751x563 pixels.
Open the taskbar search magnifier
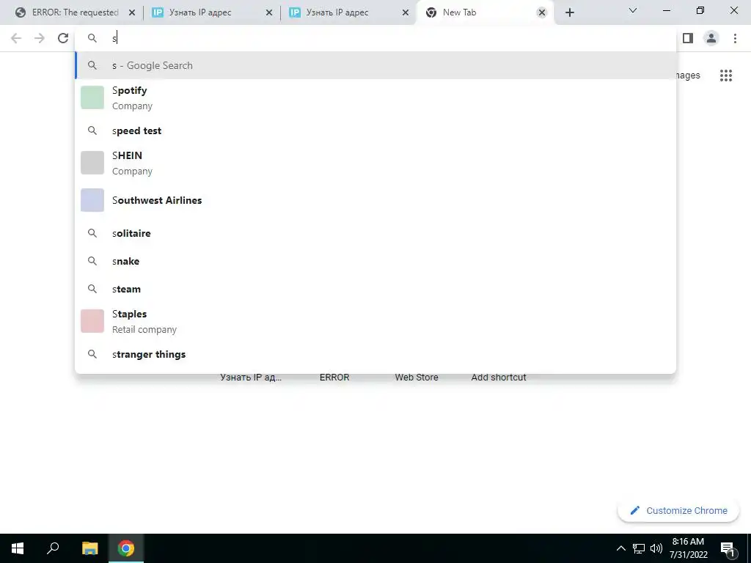[x=53, y=548]
